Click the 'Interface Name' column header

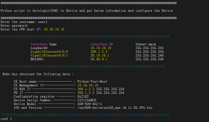[44, 44]
